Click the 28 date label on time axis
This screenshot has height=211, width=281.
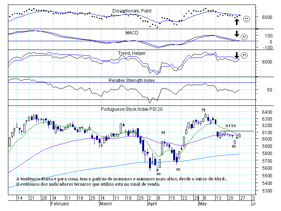[x=44, y=198]
